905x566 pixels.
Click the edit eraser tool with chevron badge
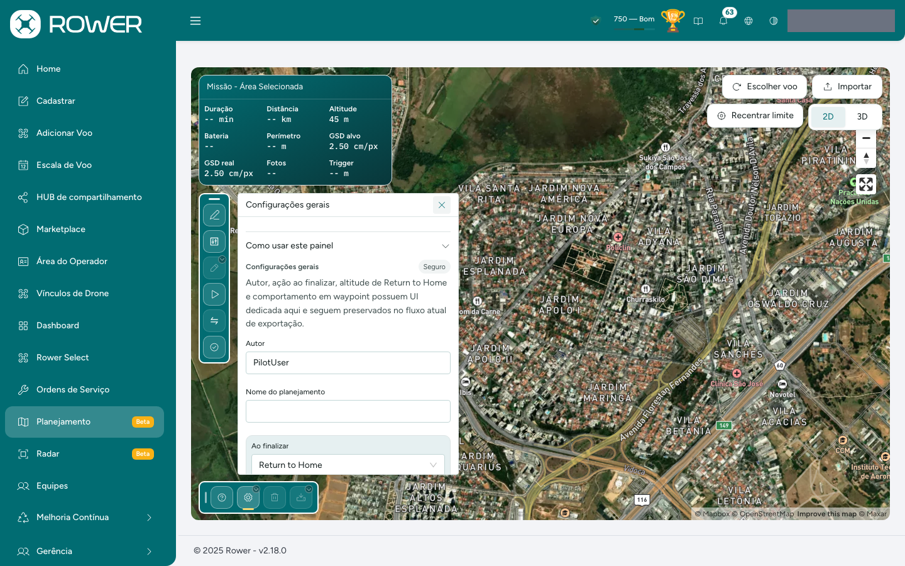click(214, 268)
